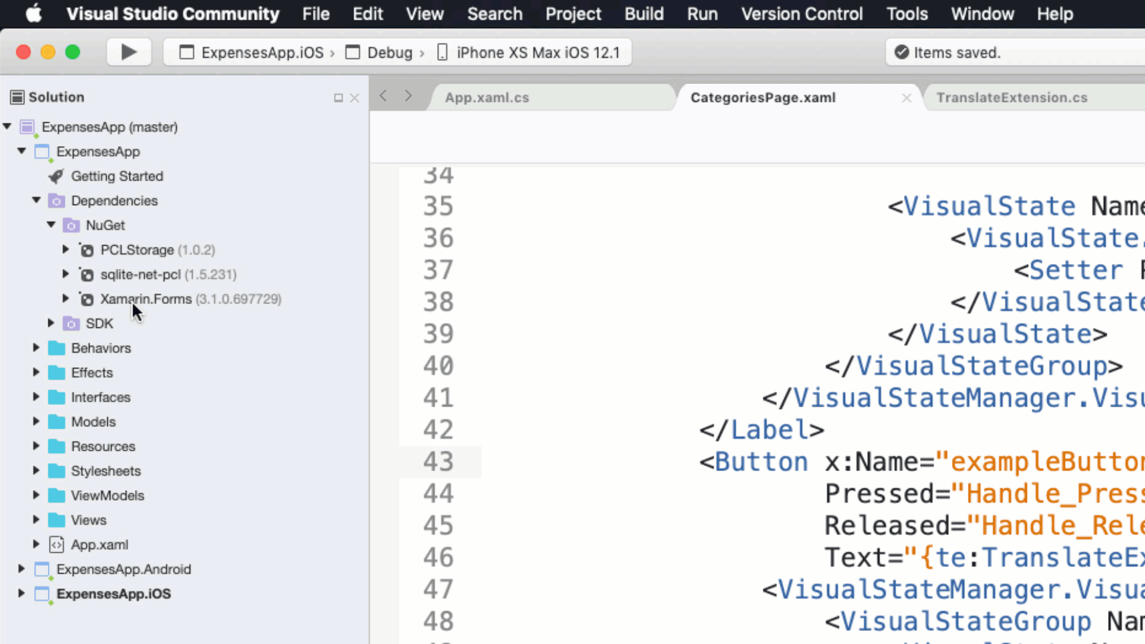This screenshot has height=644, width=1145.
Task: Click the SDK folder icon
Action: pos(71,324)
